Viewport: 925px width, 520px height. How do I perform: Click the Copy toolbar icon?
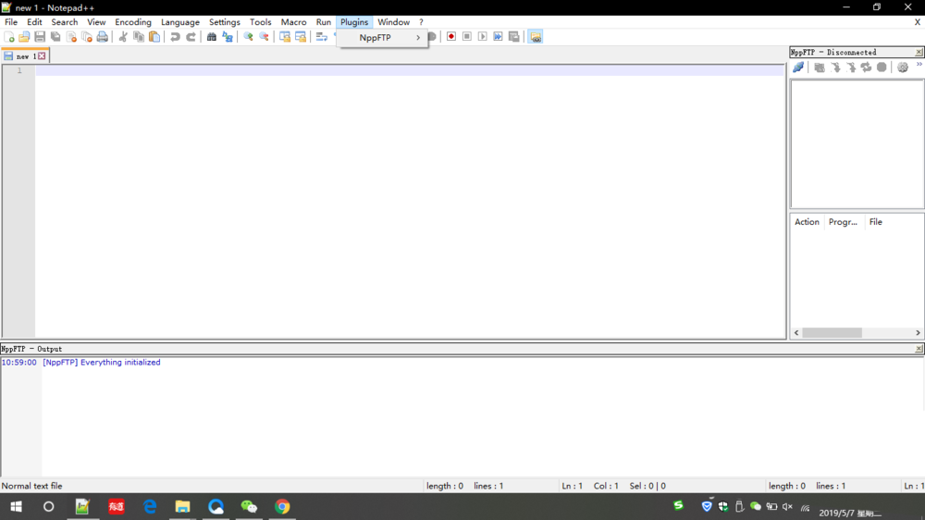139,37
